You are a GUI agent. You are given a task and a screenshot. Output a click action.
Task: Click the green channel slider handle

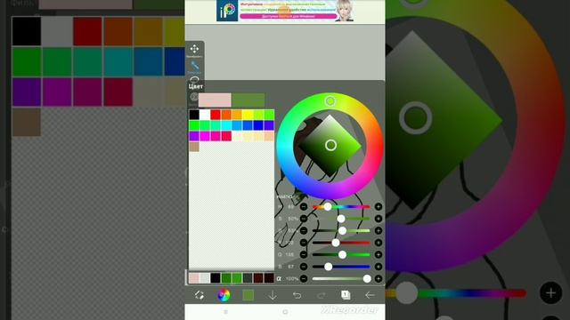click(x=342, y=255)
